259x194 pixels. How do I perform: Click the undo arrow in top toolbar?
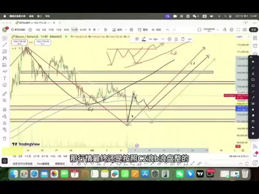pyautogui.click(x=167, y=29)
